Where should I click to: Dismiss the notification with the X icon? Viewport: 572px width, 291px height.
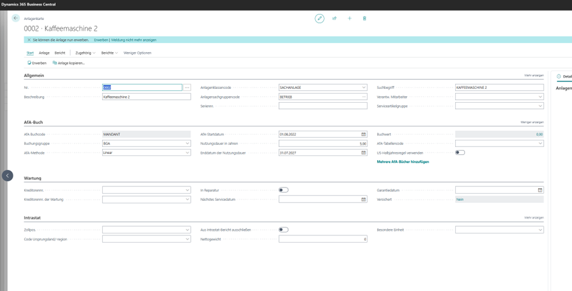pyautogui.click(x=28, y=40)
